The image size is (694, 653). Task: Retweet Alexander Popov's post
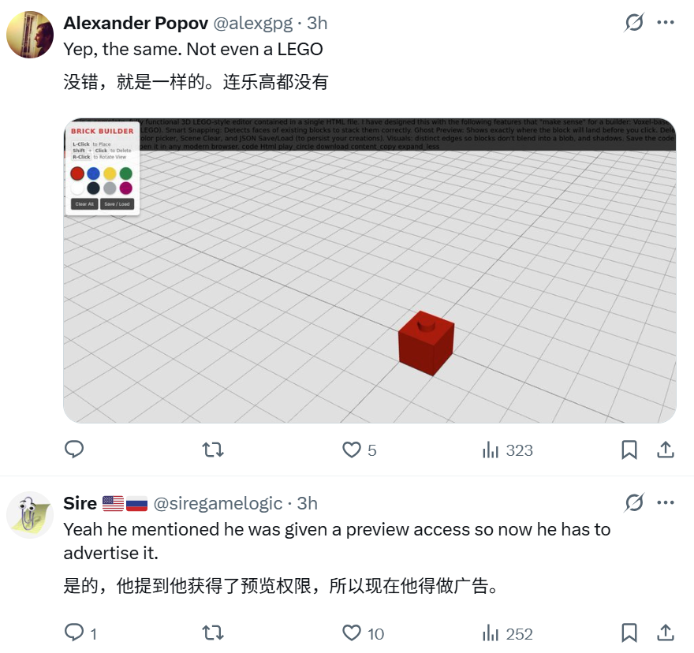[x=213, y=450]
